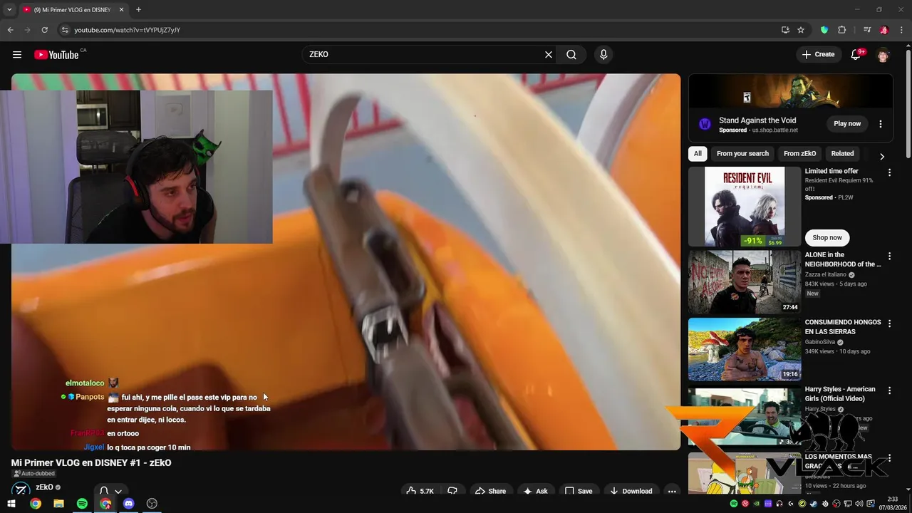Image resolution: width=912 pixels, height=513 pixels.
Task: Dislike the video
Action: click(x=452, y=491)
